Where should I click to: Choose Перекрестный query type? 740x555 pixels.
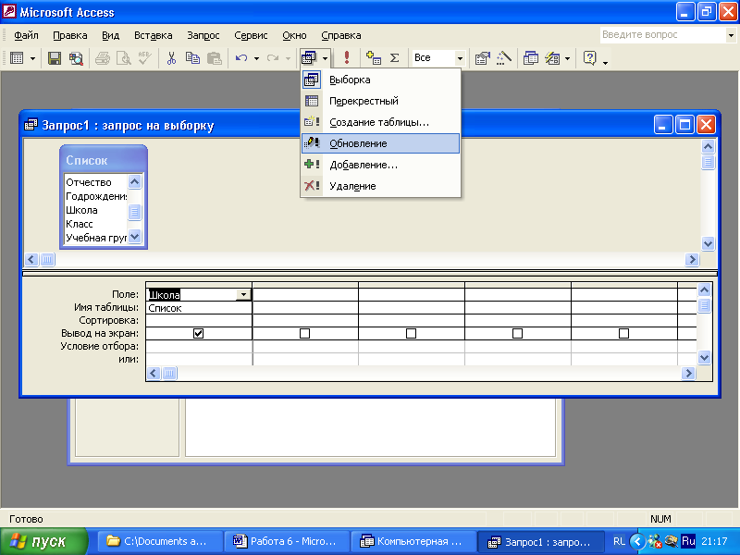point(380,101)
